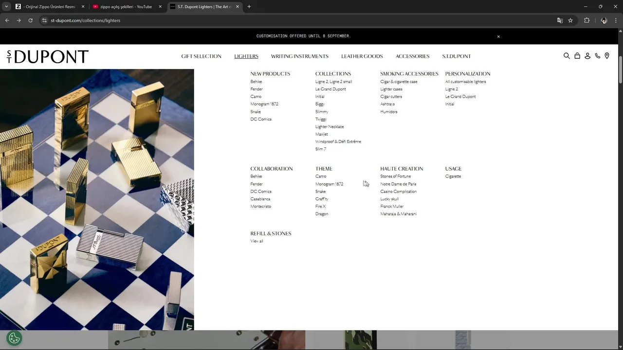Click the S.T. Dupont logo
The width and height of the screenshot is (623, 350).
(x=48, y=56)
